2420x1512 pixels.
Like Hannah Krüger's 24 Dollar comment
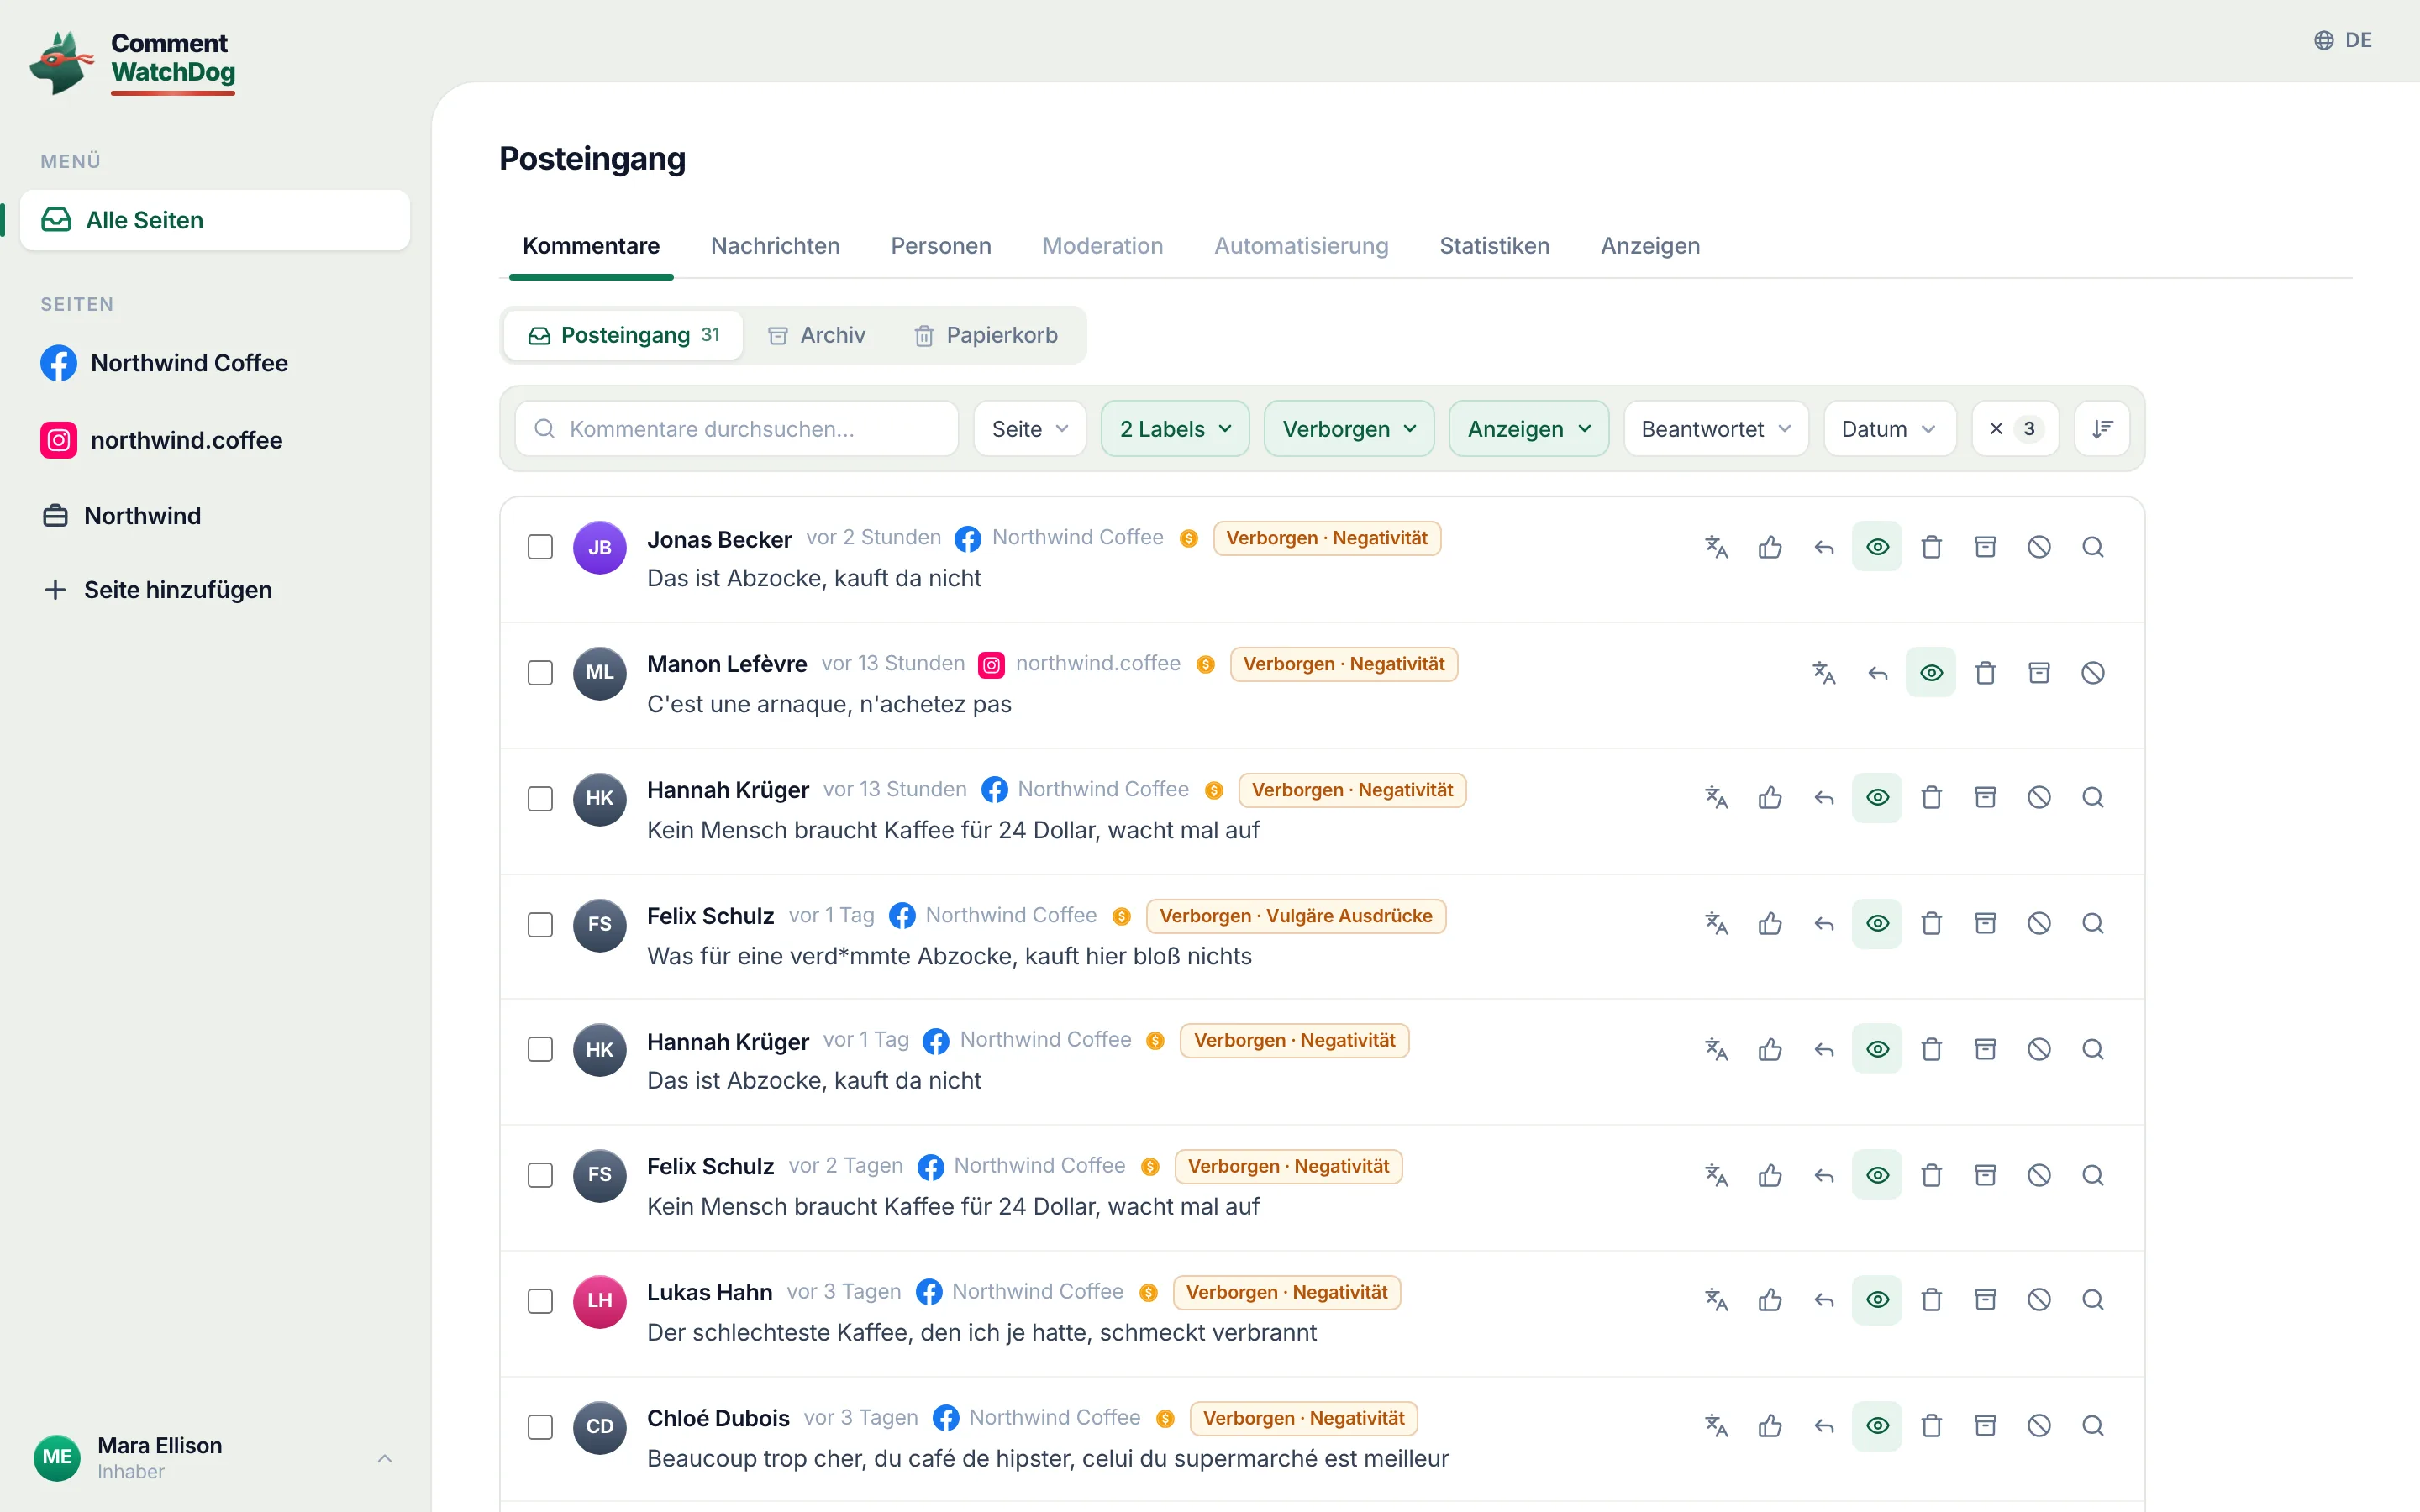pos(1770,798)
